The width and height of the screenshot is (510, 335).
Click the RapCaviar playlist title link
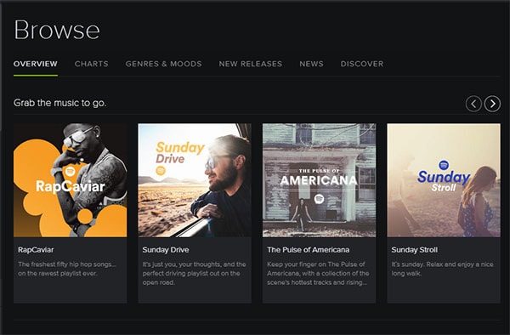tap(36, 250)
